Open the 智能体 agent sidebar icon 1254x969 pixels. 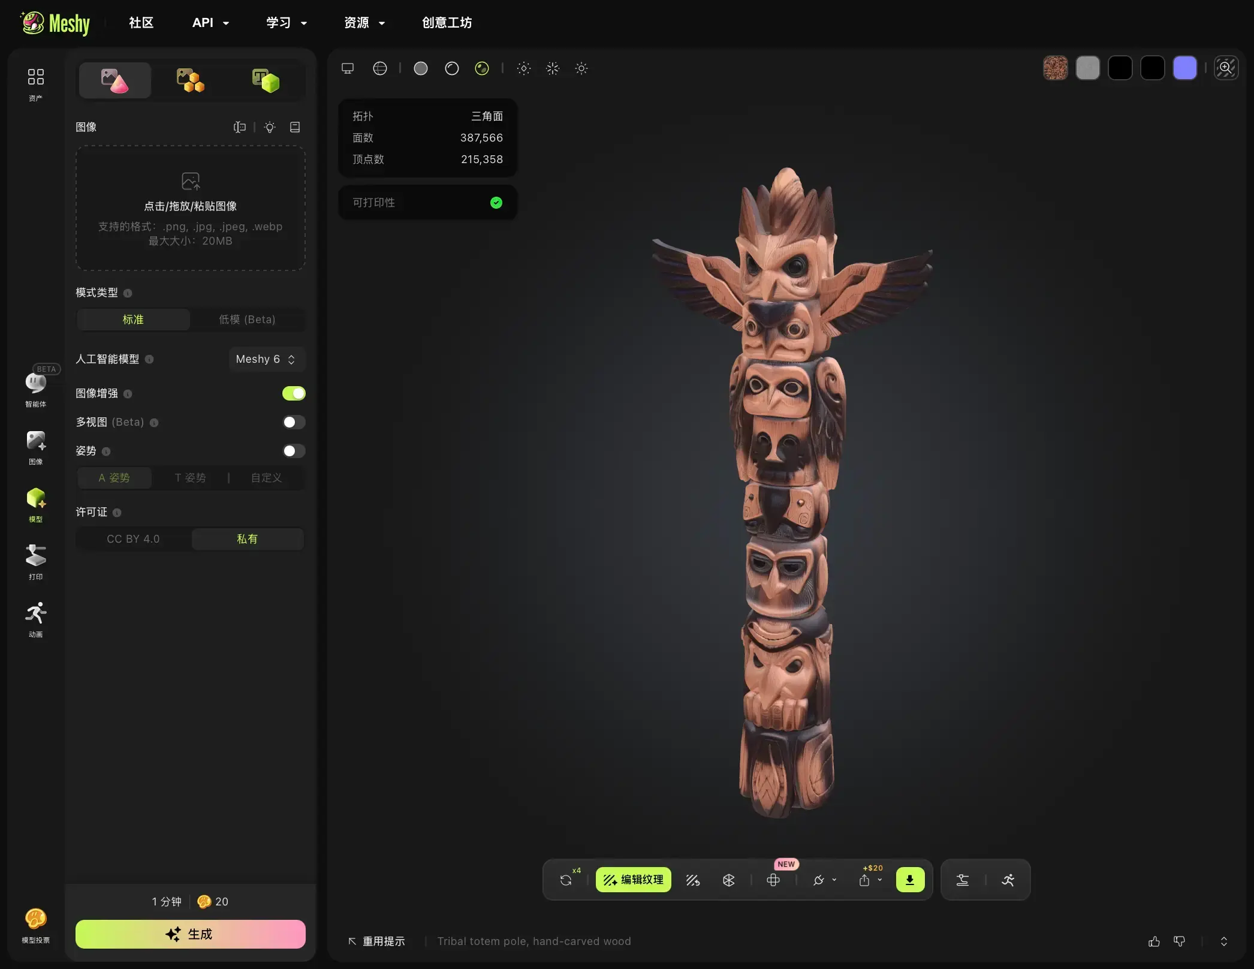coord(35,387)
